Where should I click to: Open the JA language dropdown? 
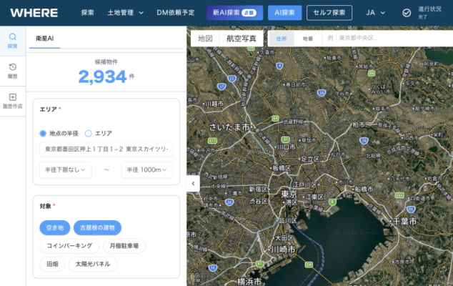(x=375, y=13)
